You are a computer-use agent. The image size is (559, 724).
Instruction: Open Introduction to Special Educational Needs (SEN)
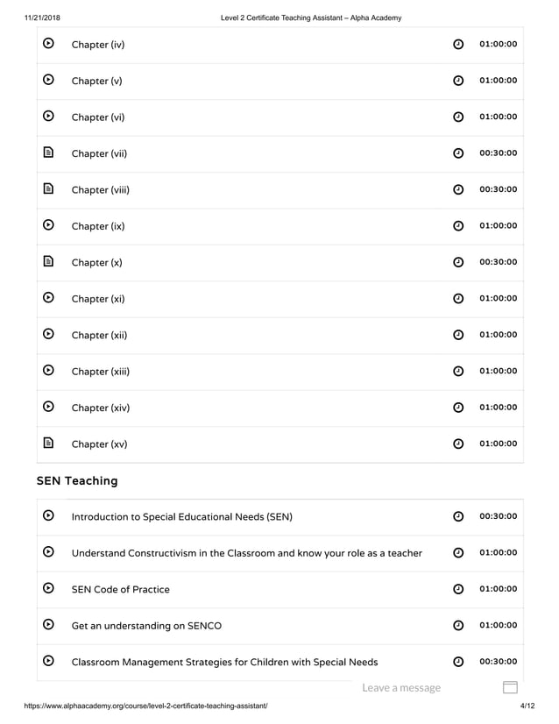[x=181, y=516]
